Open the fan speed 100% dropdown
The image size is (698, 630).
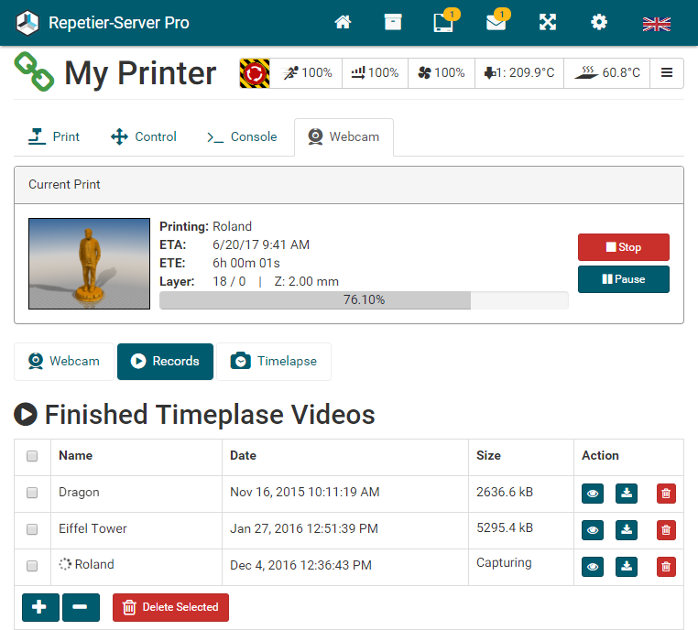[442, 73]
